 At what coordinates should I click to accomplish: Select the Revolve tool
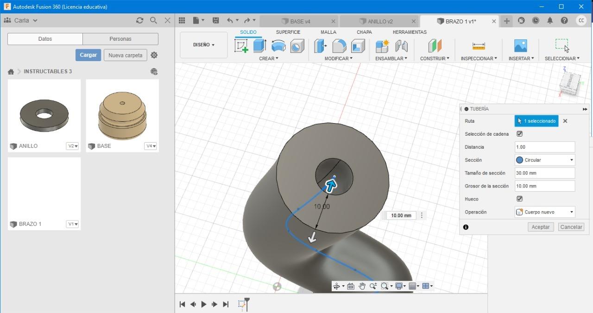point(278,46)
